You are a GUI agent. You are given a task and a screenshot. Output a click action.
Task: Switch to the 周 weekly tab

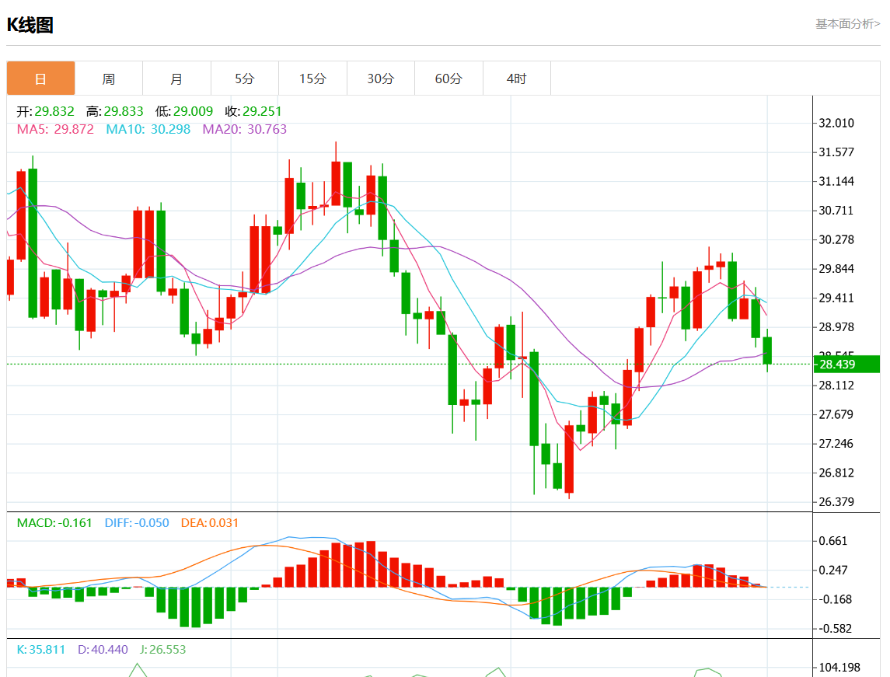point(109,79)
